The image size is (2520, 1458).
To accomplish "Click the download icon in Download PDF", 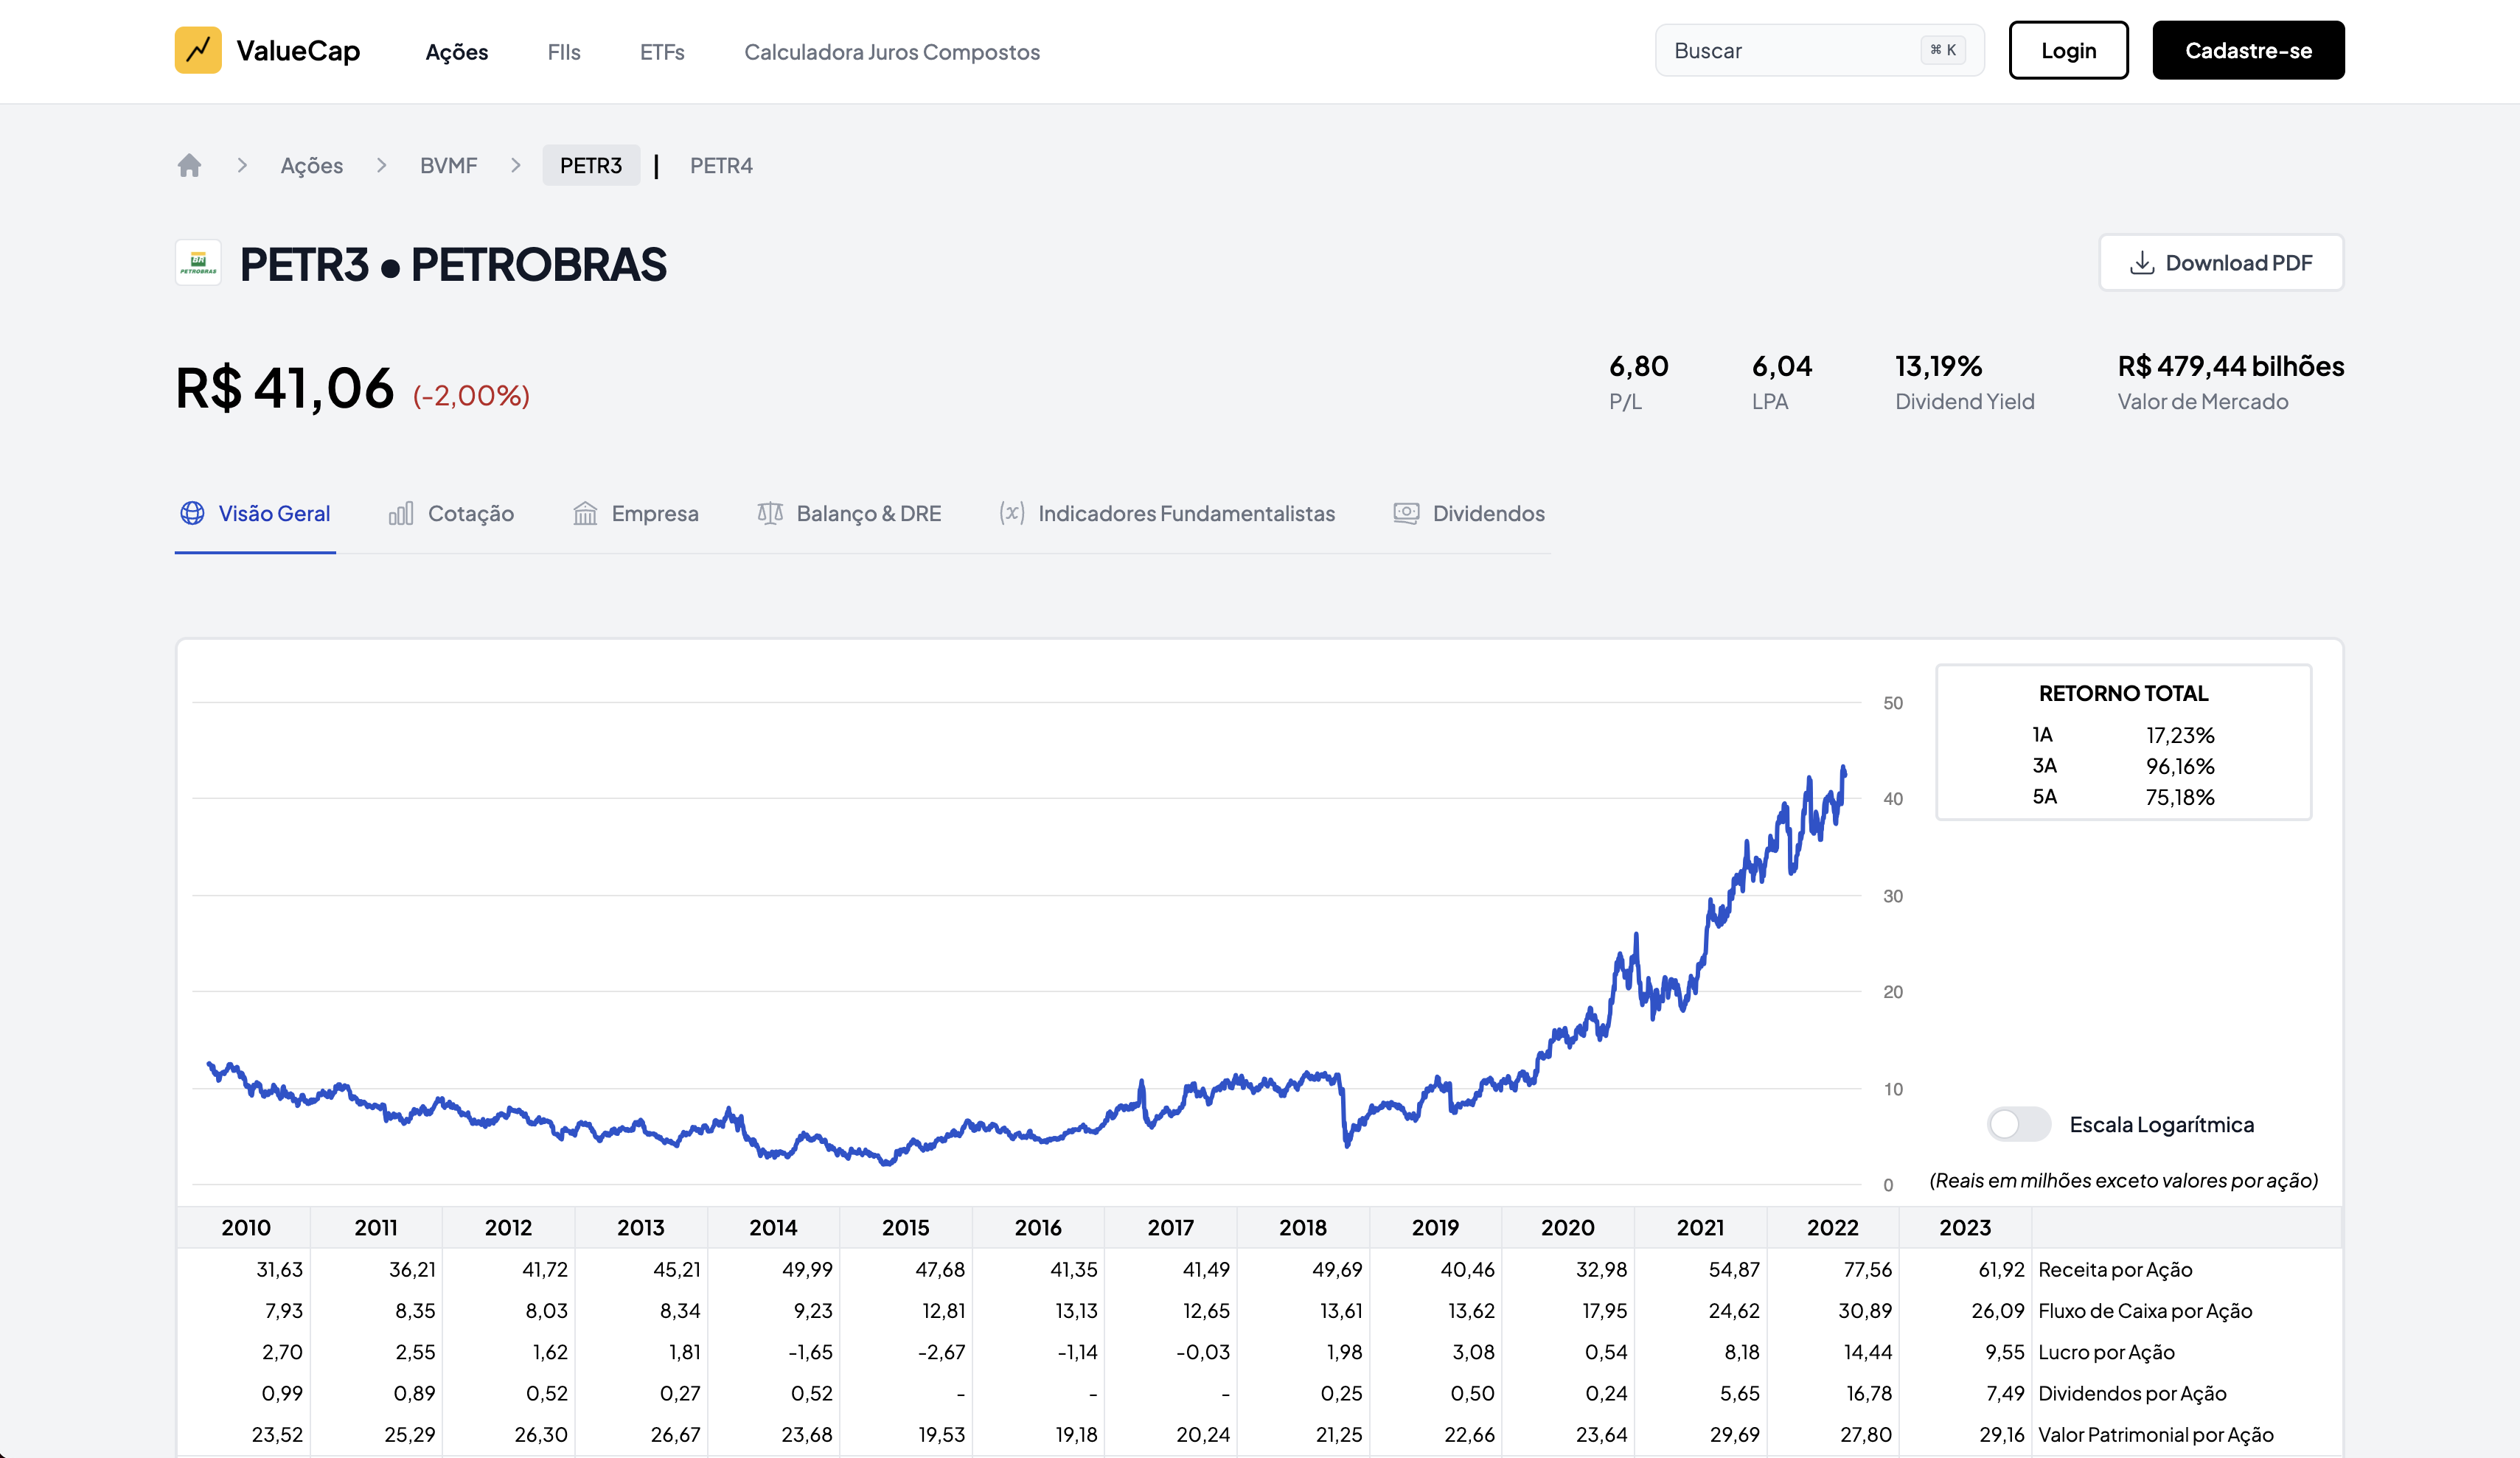I will pyautogui.click(x=2142, y=263).
